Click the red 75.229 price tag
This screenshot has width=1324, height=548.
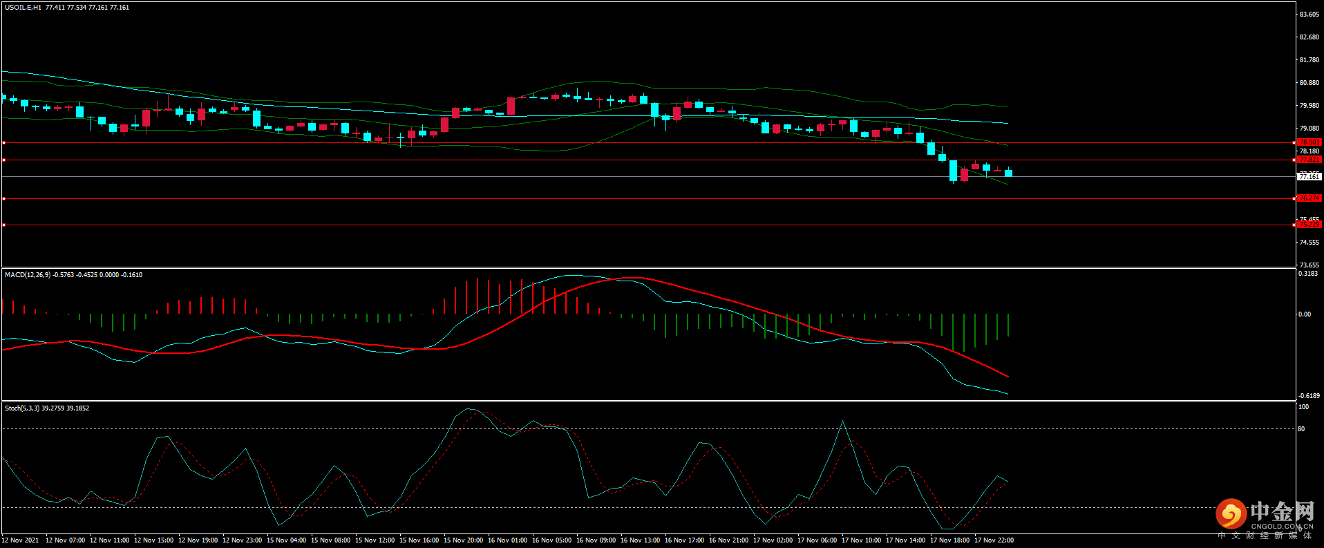[1309, 225]
